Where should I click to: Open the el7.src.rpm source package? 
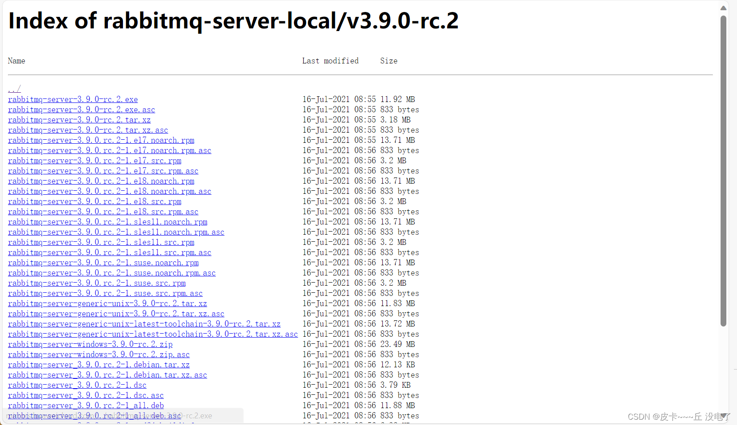tap(94, 161)
